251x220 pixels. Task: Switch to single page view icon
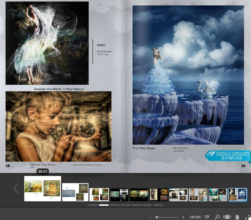(237, 217)
